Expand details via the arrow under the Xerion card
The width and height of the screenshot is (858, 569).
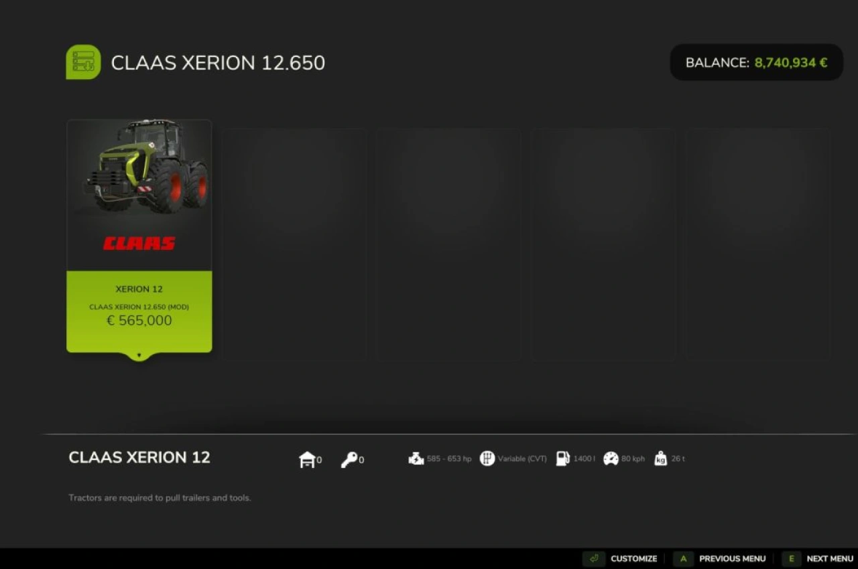pyautogui.click(x=139, y=356)
